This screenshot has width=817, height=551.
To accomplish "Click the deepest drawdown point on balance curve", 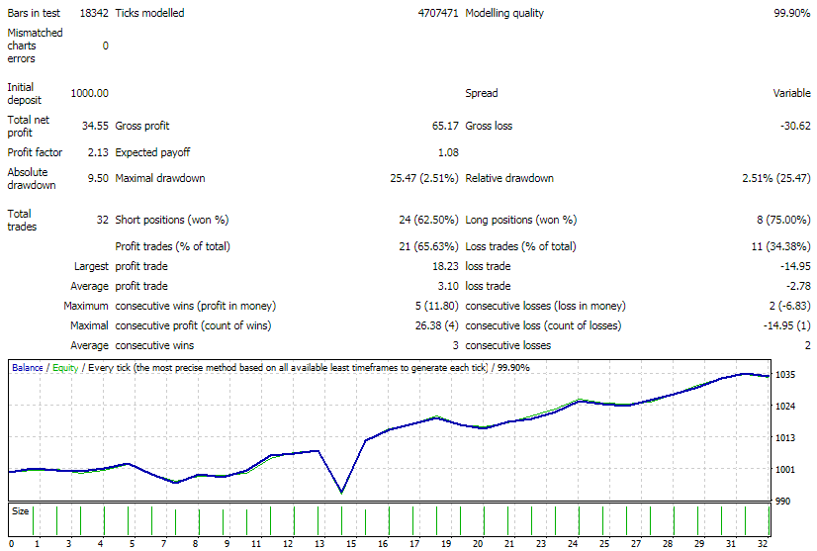I will tap(341, 492).
